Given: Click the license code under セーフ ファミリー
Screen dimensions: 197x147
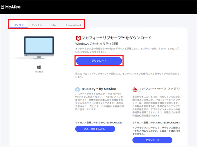Looking at the screenshot, I should (168, 123).
